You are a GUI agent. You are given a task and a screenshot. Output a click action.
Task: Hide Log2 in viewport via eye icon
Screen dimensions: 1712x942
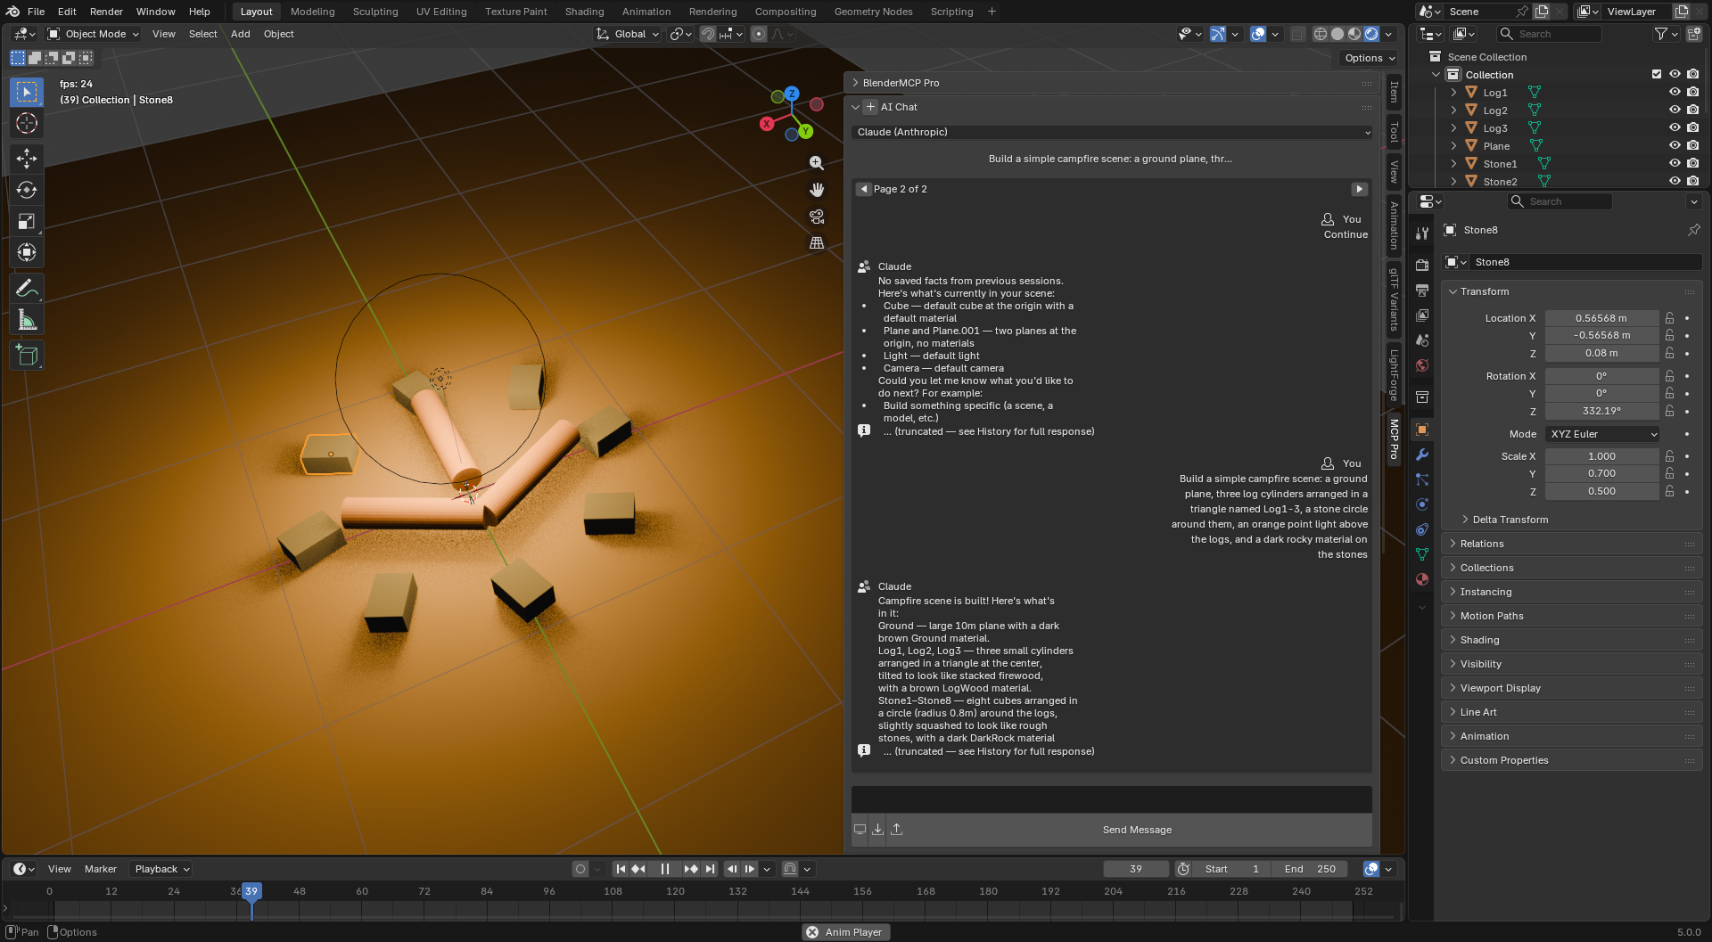tap(1675, 110)
